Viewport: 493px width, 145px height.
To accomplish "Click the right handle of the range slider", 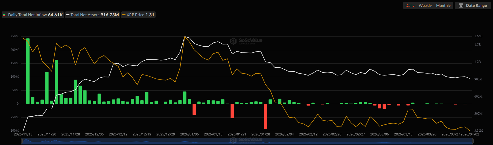I will 472,141.
